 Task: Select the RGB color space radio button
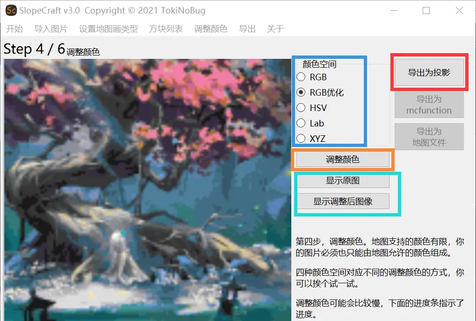(312, 77)
